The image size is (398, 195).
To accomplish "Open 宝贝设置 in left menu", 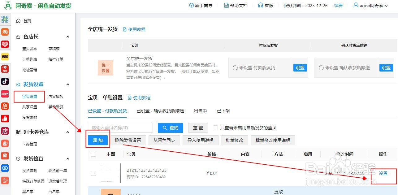I will point(30,97).
